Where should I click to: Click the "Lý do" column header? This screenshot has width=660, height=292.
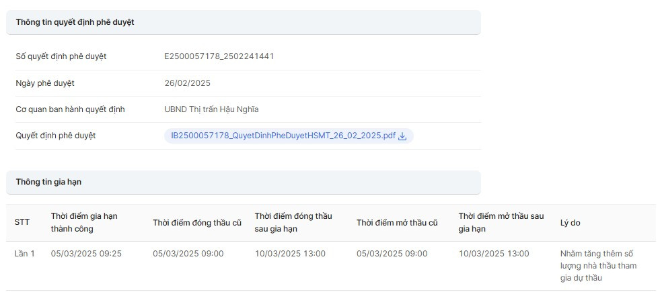point(570,223)
